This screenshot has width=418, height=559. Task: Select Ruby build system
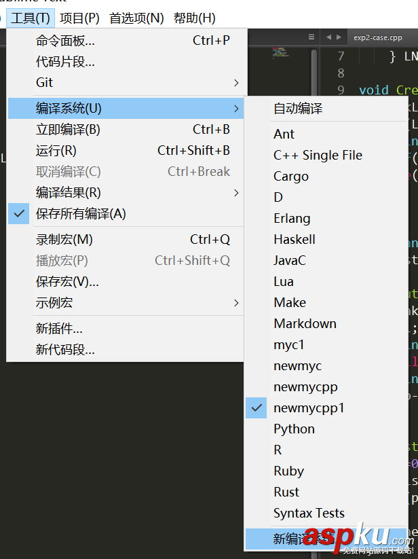pos(326,471)
